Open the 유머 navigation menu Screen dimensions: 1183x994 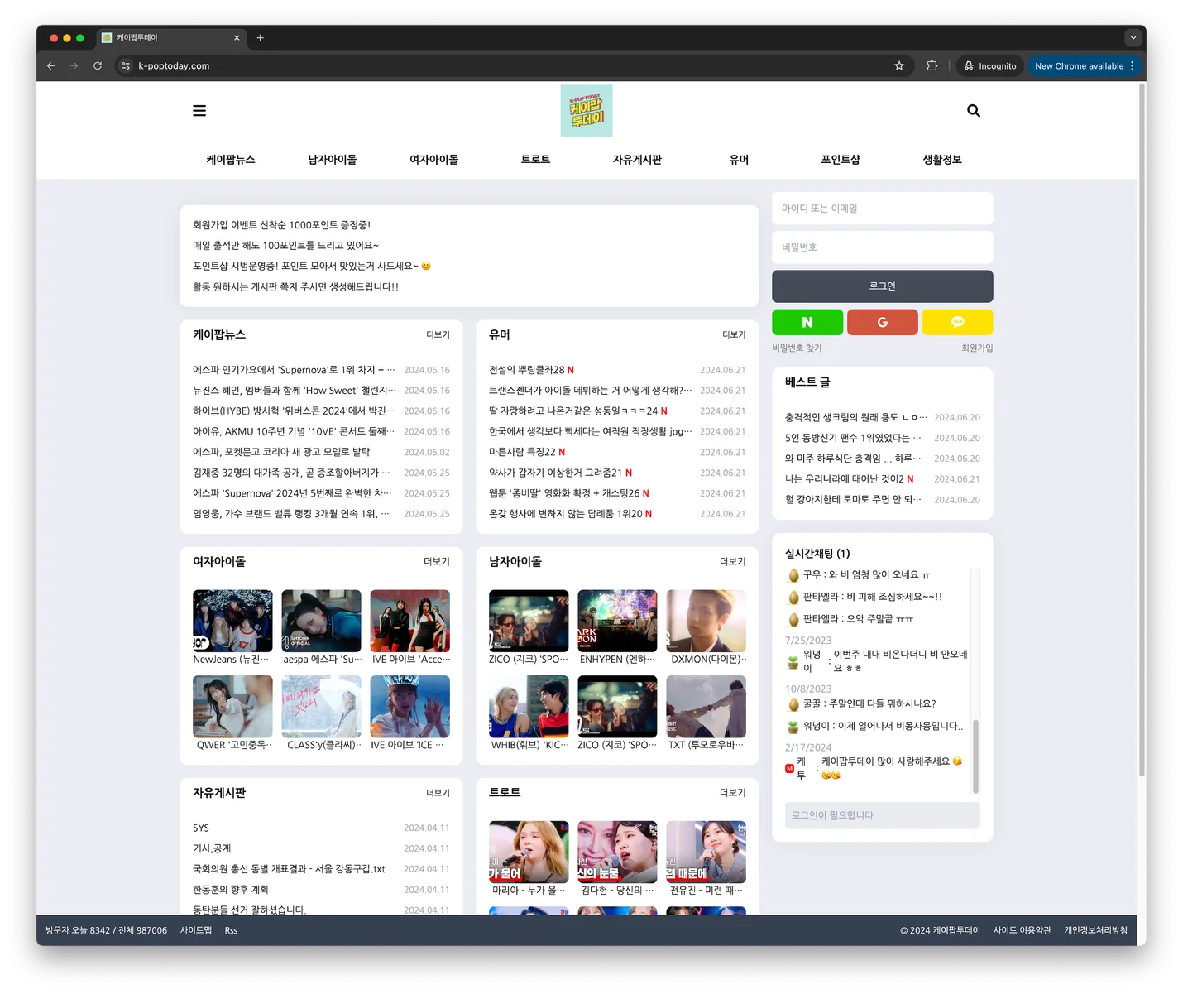pos(739,159)
